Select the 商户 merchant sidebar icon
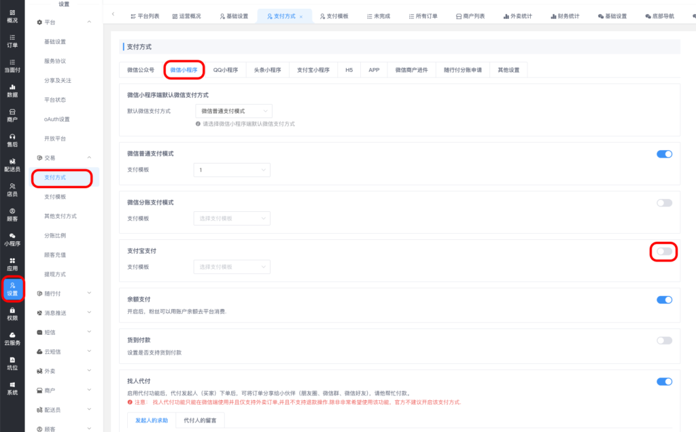696x432 pixels. [x=12, y=115]
